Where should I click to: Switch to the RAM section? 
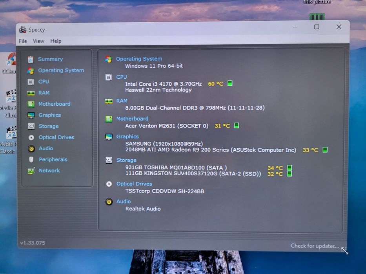[44, 93]
